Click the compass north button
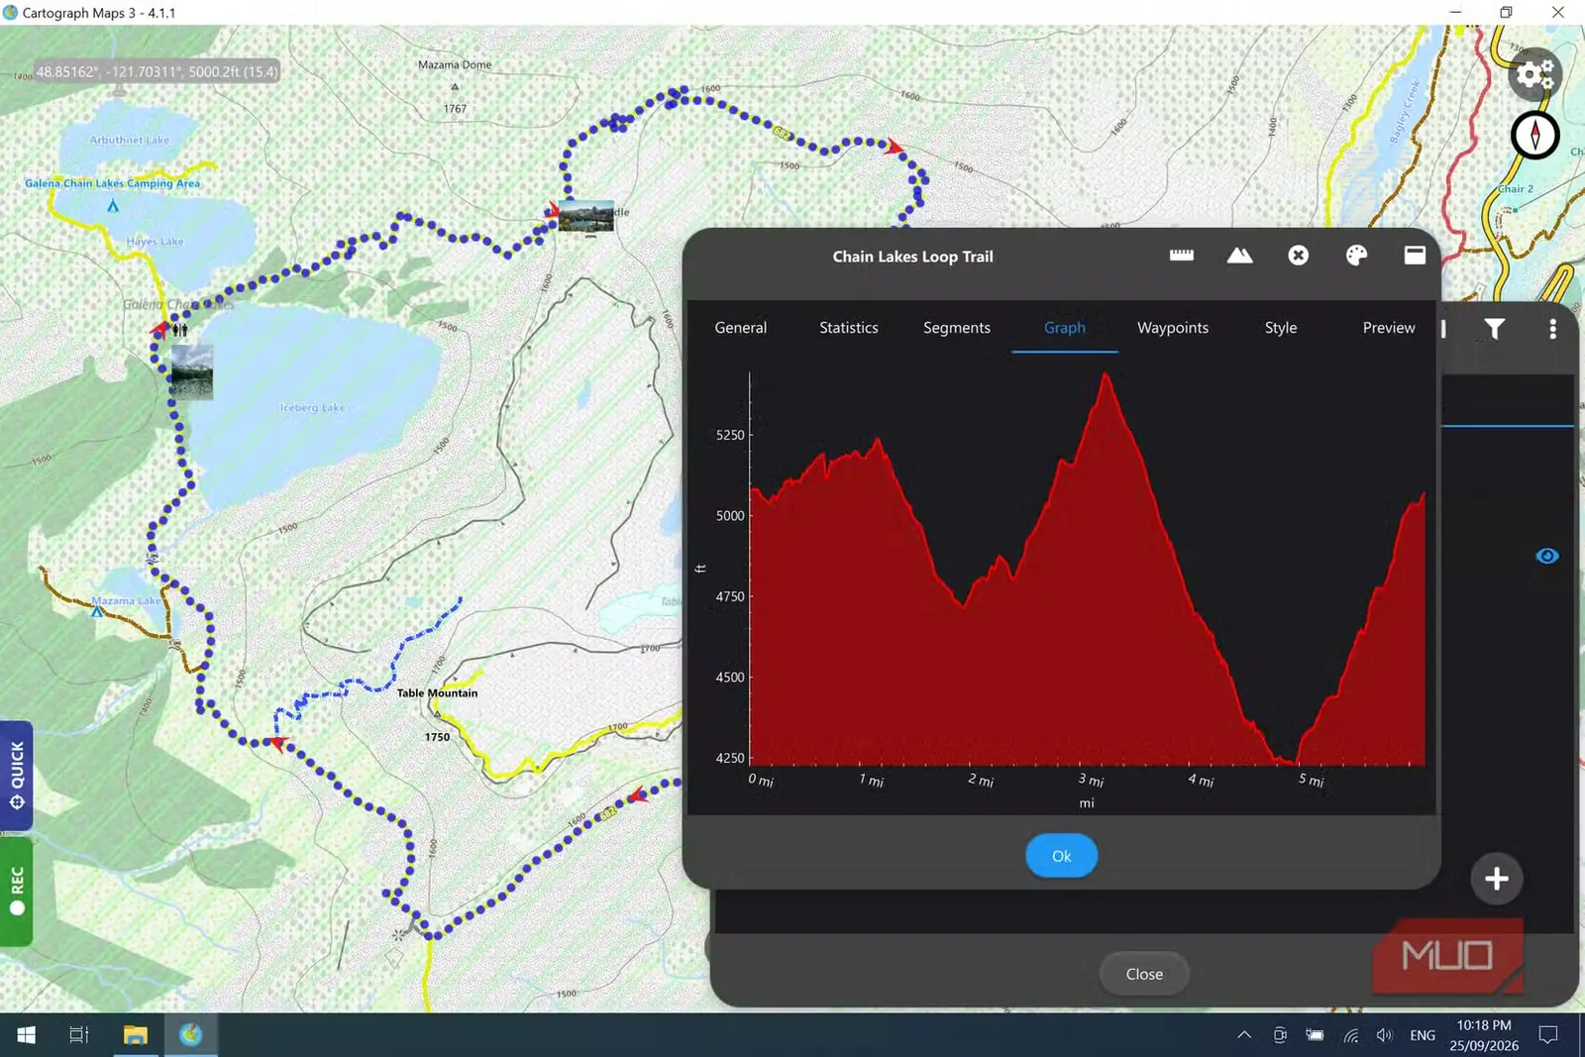The image size is (1585, 1057). pos(1534,135)
